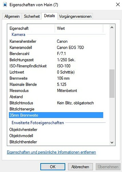
Task: Click the scroll up arrow in details list
Action: pos(112,28)
